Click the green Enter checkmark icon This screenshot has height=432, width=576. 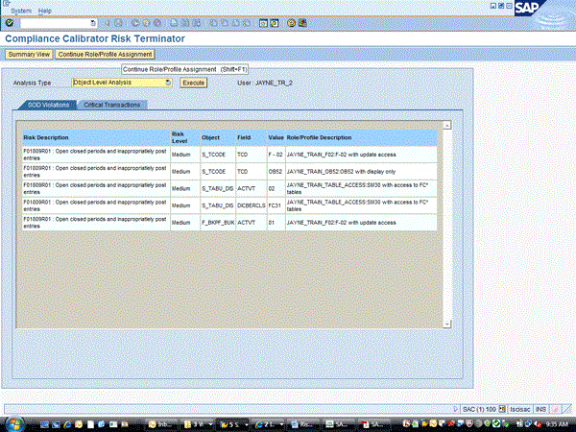(x=9, y=22)
